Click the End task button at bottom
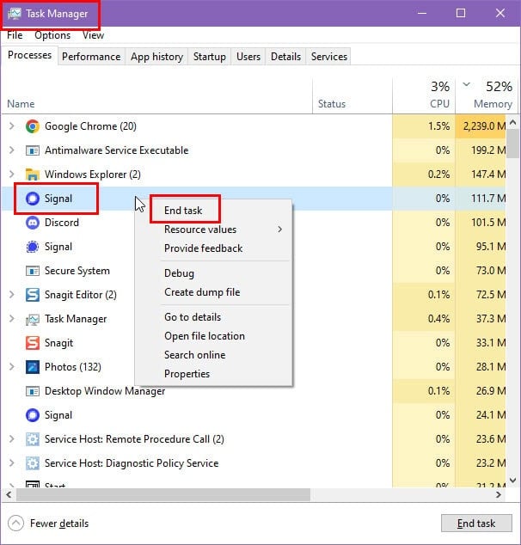This screenshot has height=545, width=521. [x=476, y=524]
